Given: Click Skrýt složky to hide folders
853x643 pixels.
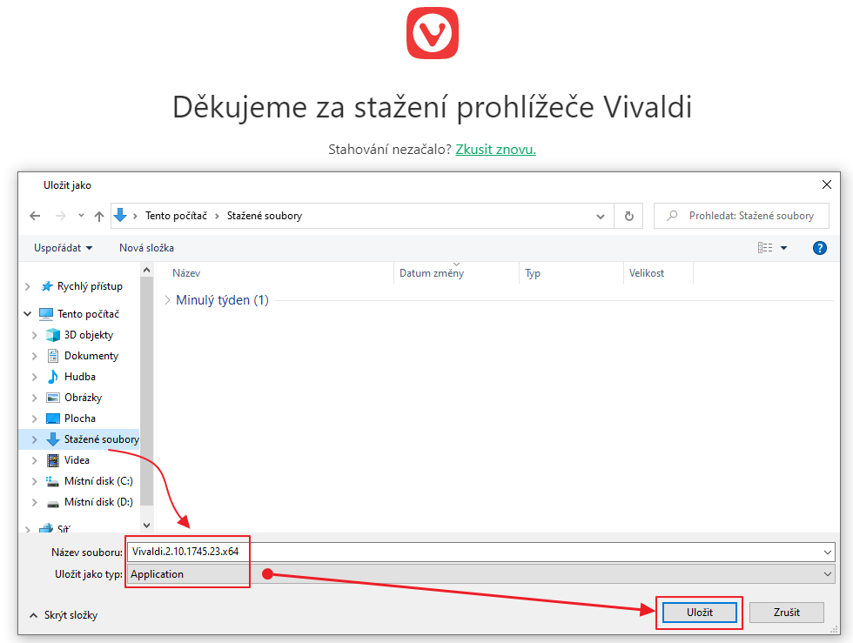Looking at the screenshot, I should (63, 615).
